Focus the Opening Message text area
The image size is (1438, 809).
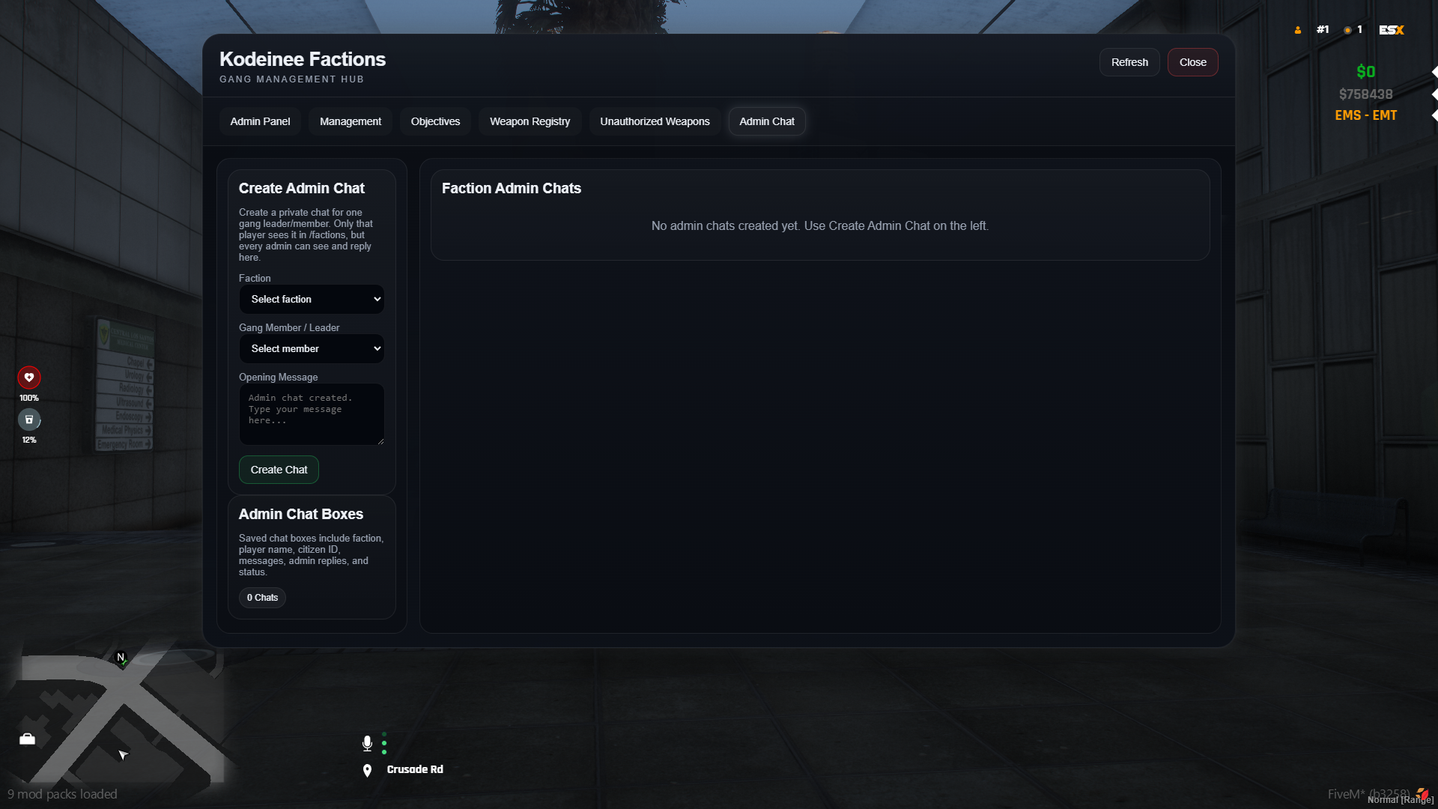[312, 414]
